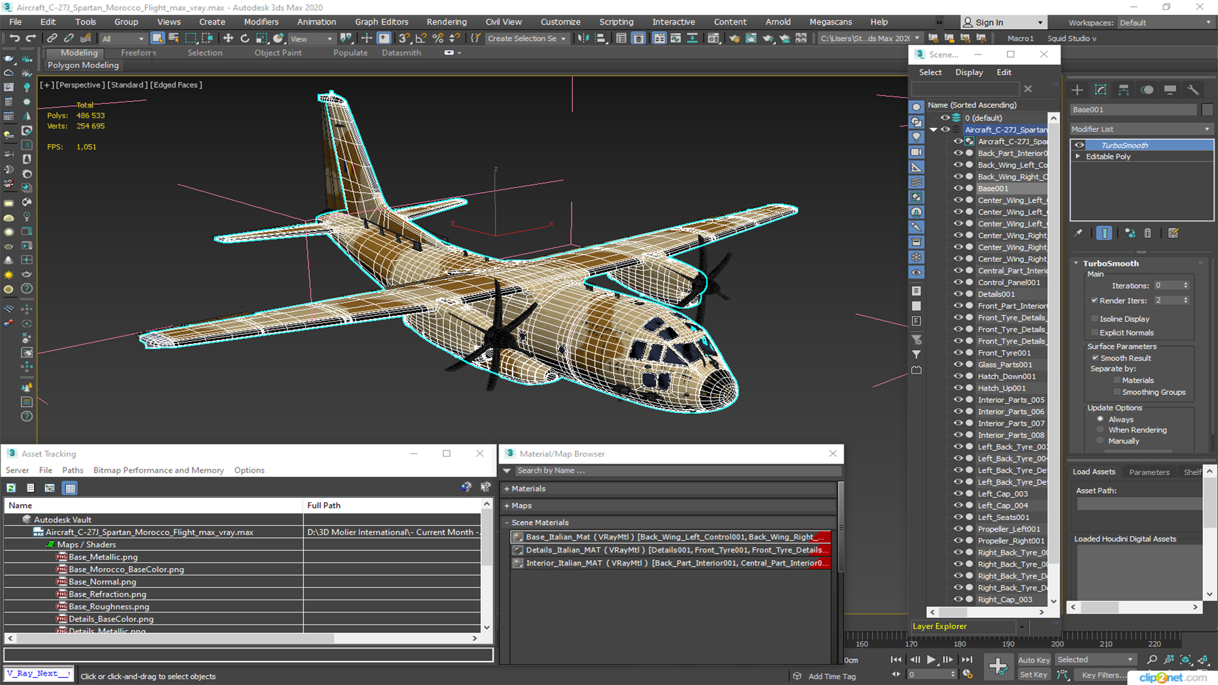Screen dimensions: 1218x685
Task: Switch to the Freeform ribbon tab
Action: 138,53
